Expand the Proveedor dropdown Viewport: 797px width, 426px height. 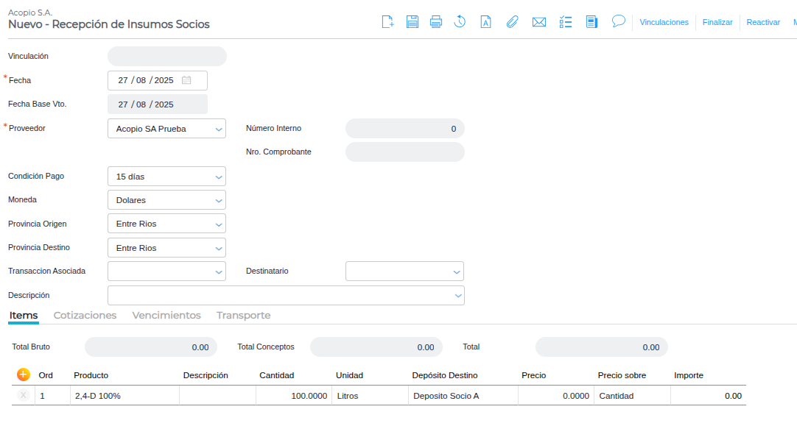[x=219, y=129]
